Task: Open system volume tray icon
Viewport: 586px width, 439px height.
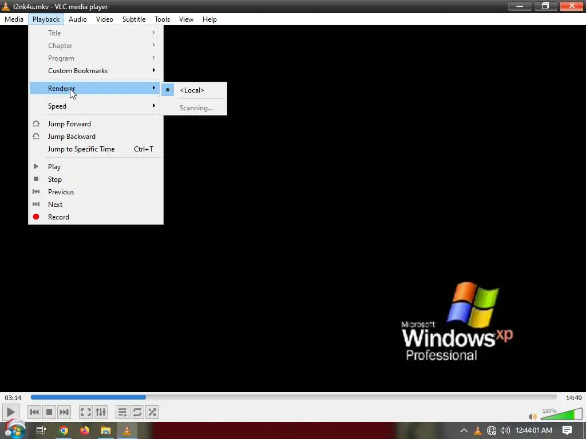Action: [x=505, y=430]
